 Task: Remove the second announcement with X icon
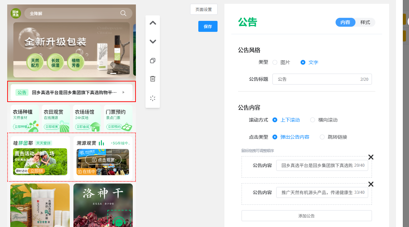pyautogui.click(x=371, y=184)
